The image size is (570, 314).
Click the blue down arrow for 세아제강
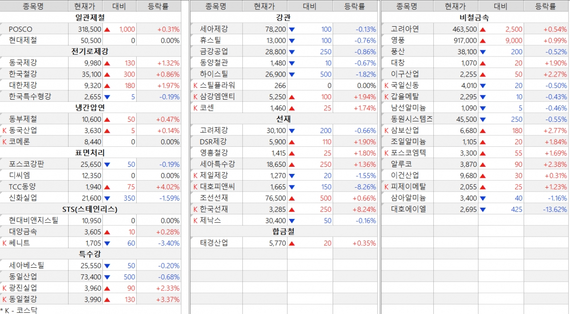pyautogui.click(x=292, y=29)
